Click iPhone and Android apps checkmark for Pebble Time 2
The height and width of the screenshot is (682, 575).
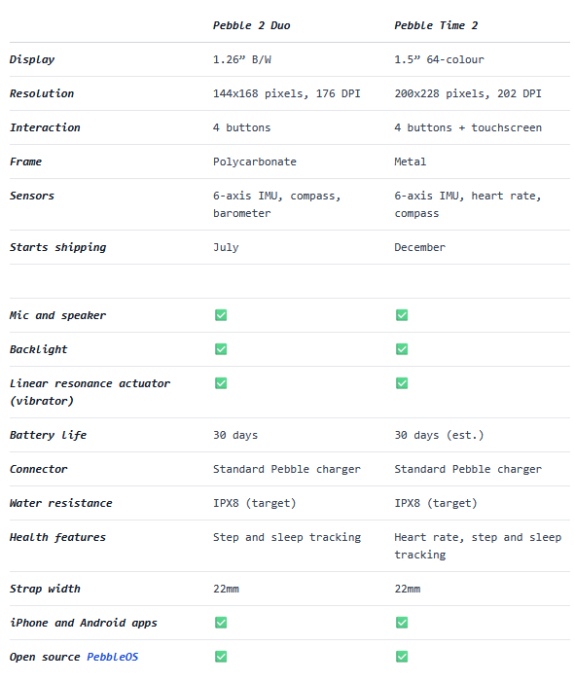[x=402, y=623]
